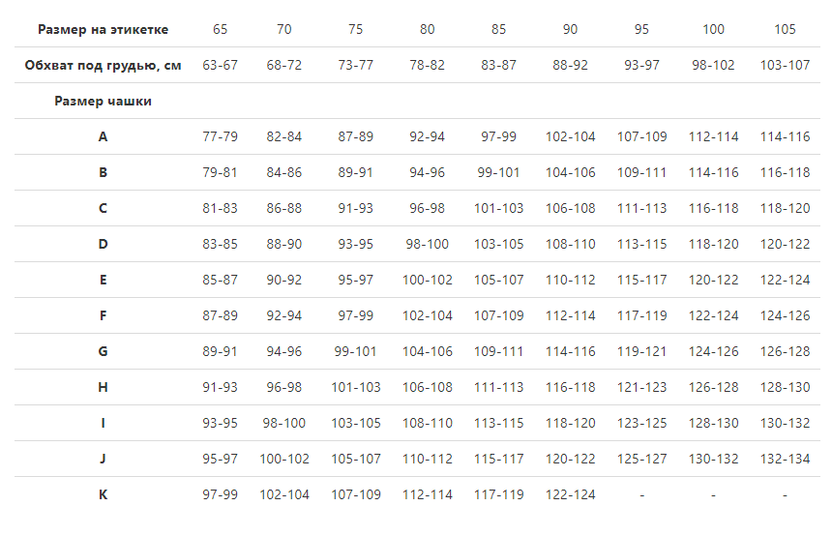Click 99-101 in cup B row

[x=498, y=172]
